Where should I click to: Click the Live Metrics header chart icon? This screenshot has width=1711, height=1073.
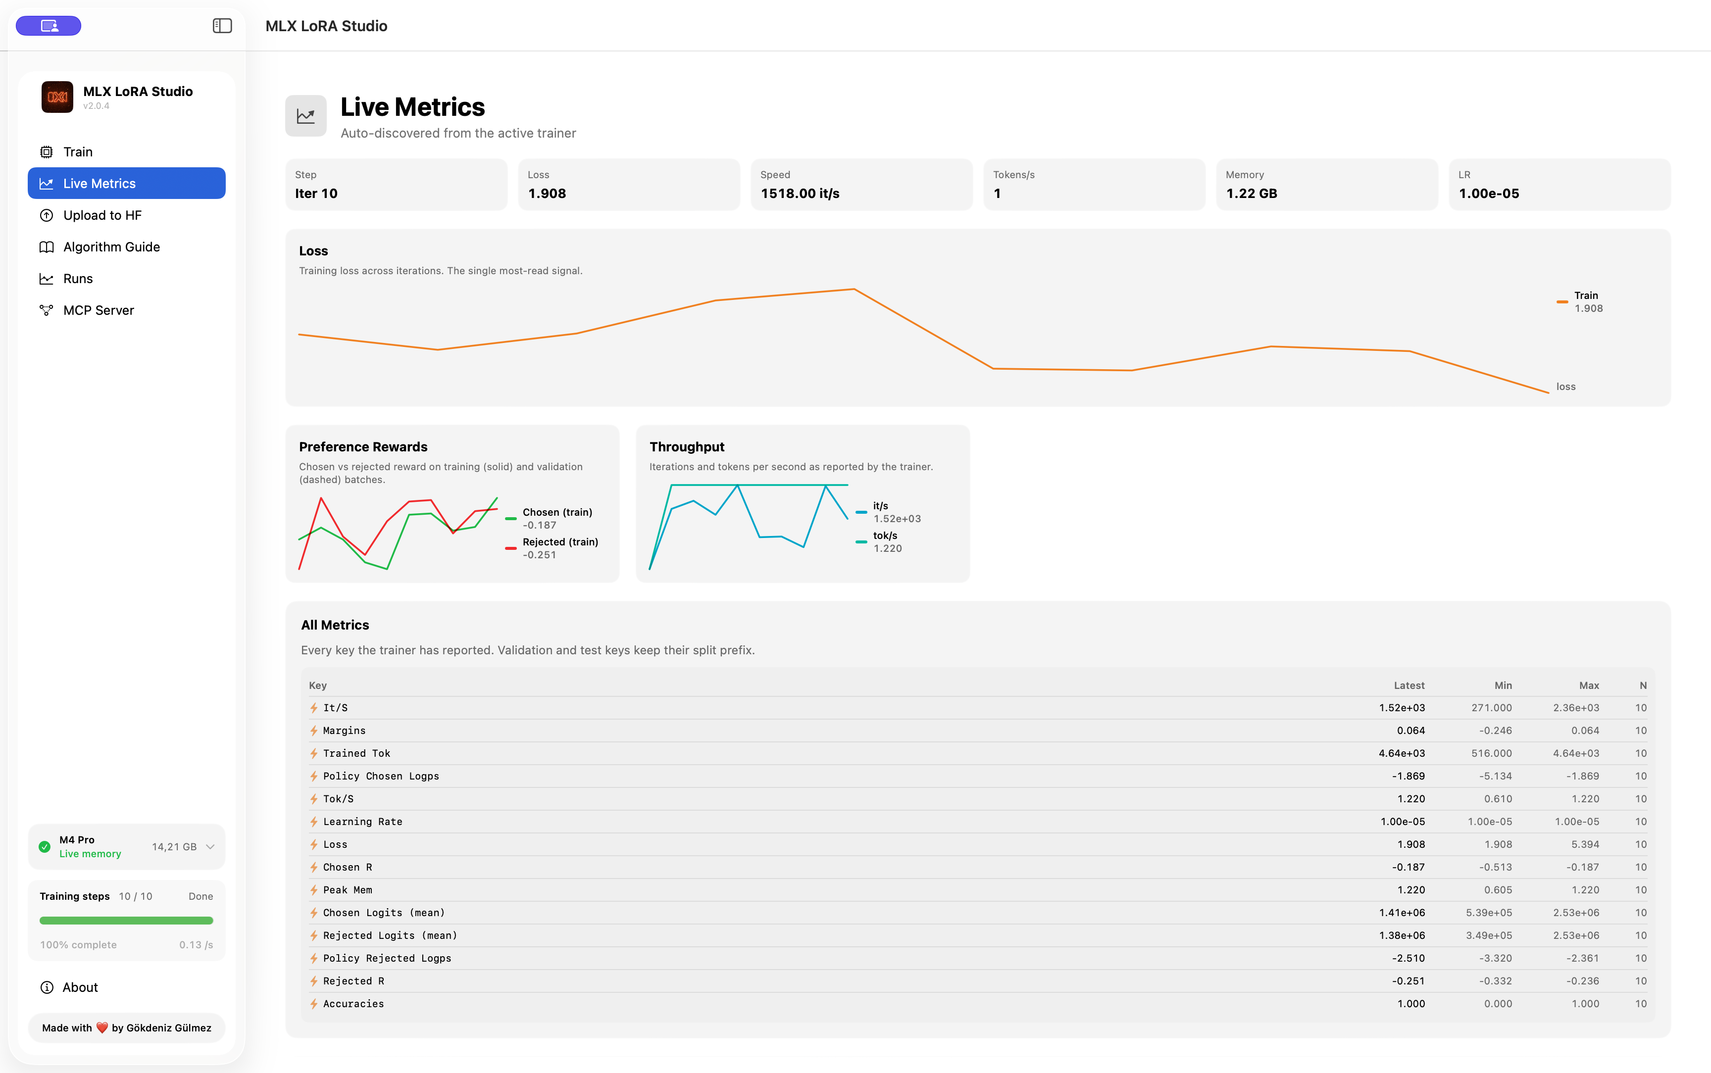[x=306, y=116]
